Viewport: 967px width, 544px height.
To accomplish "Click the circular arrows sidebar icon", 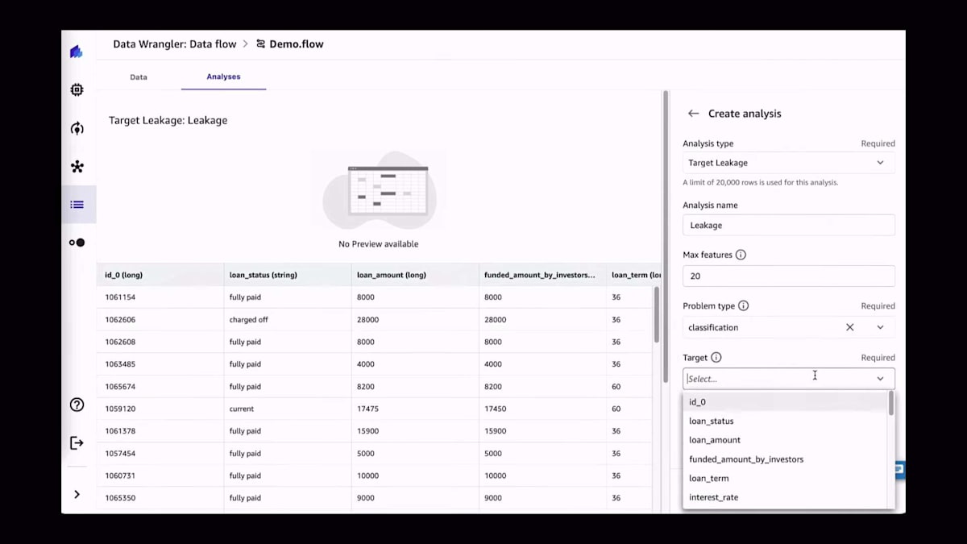I will pyautogui.click(x=77, y=128).
